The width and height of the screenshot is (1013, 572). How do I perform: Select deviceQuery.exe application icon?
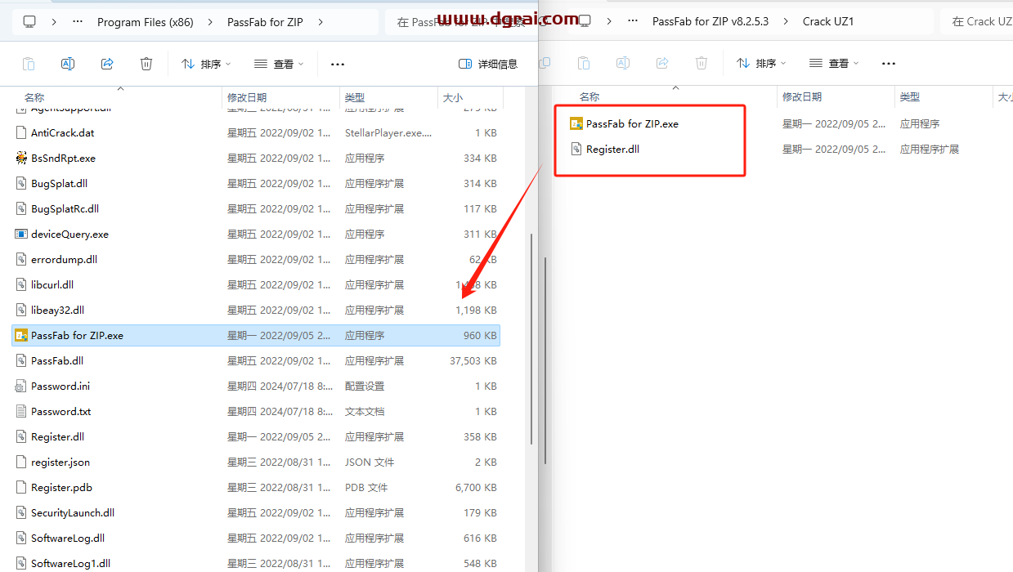click(x=21, y=234)
